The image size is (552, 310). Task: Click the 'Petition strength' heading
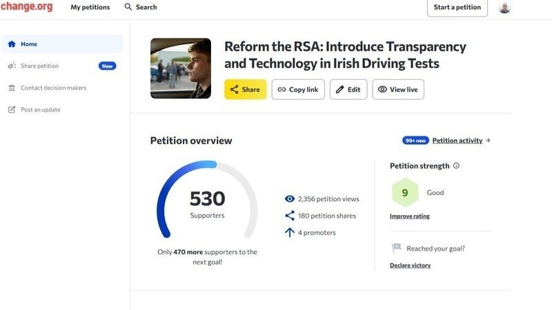[420, 165]
